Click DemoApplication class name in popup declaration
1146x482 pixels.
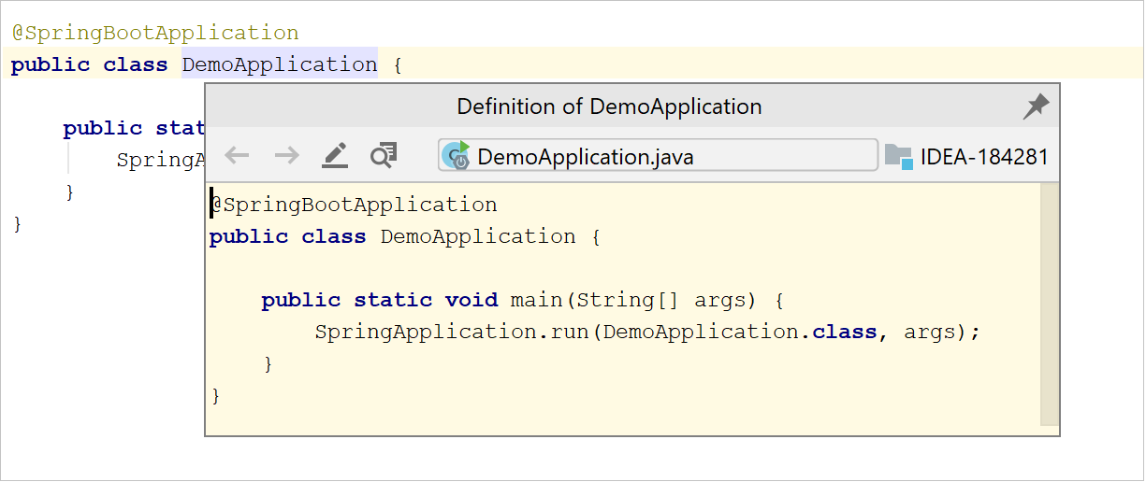coord(477,236)
